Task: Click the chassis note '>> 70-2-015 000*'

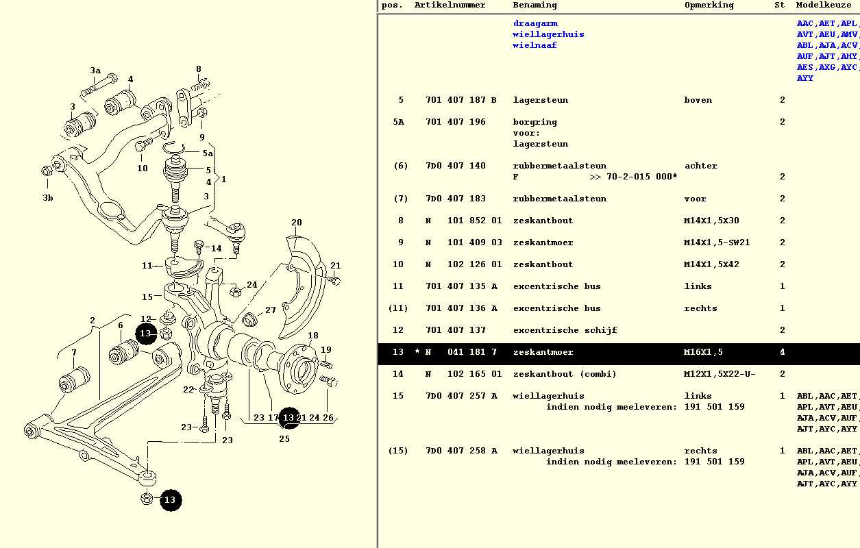Action: point(633,177)
